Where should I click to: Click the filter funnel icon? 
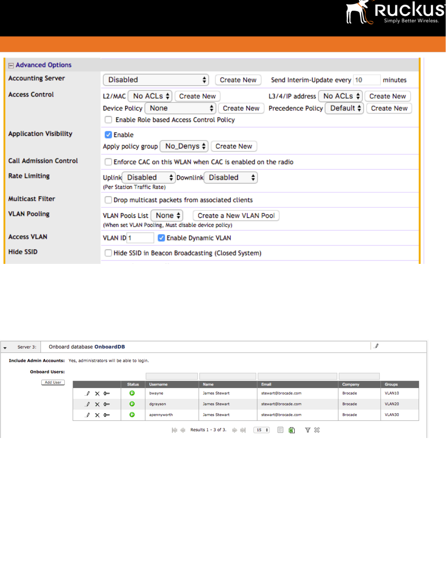[308, 430]
